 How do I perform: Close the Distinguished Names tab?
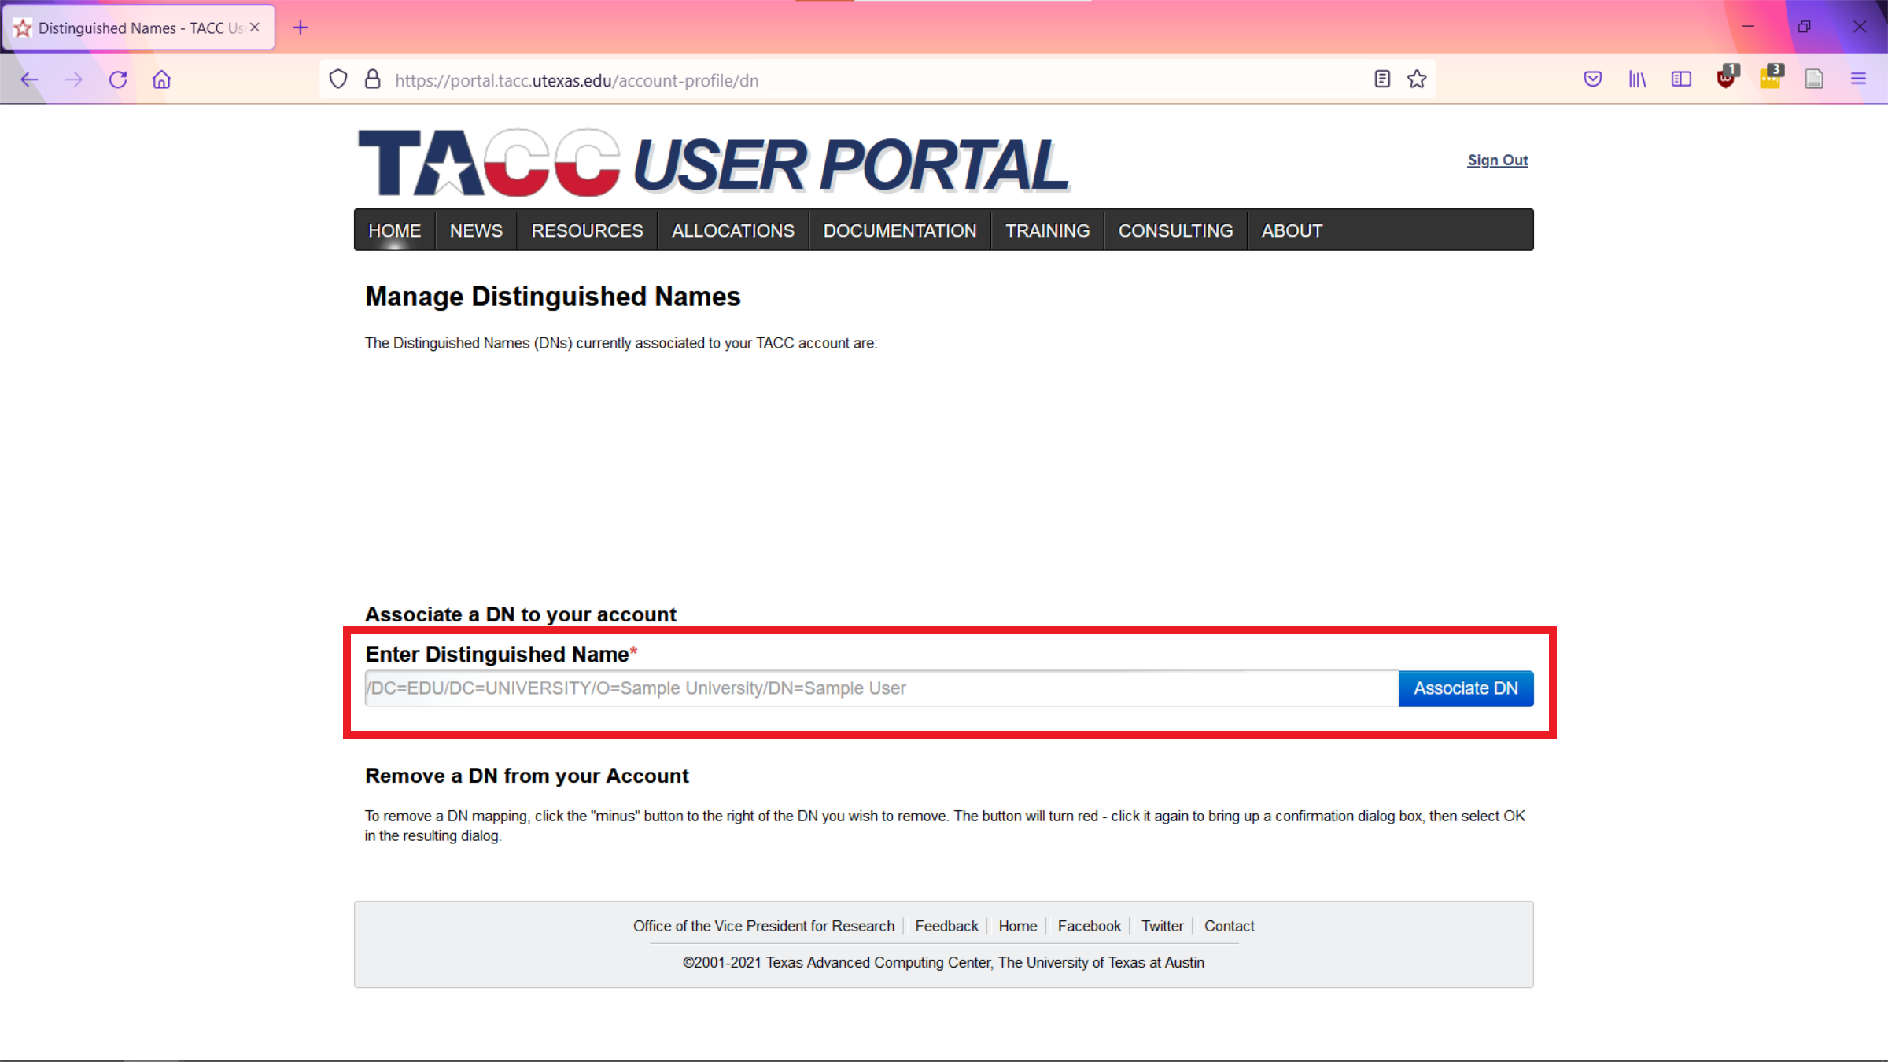point(255,28)
